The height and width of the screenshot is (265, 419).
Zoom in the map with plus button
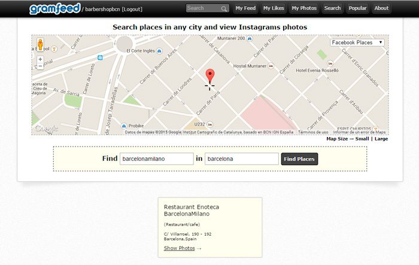tap(40, 59)
